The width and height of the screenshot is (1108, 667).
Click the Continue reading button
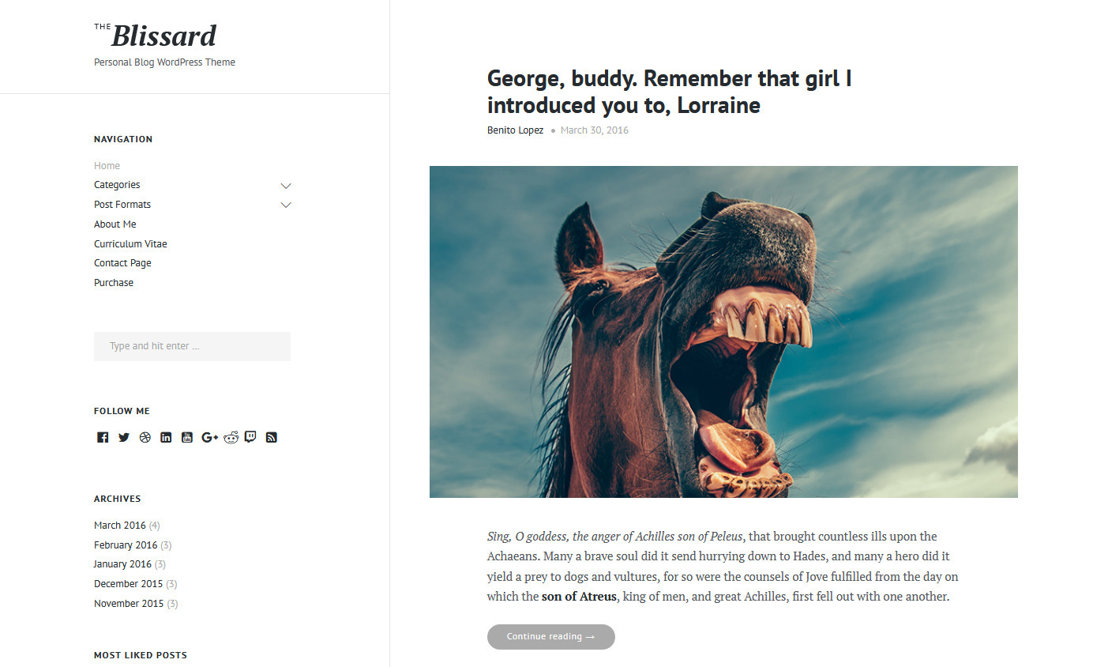pyautogui.click(x=551, y=637)
